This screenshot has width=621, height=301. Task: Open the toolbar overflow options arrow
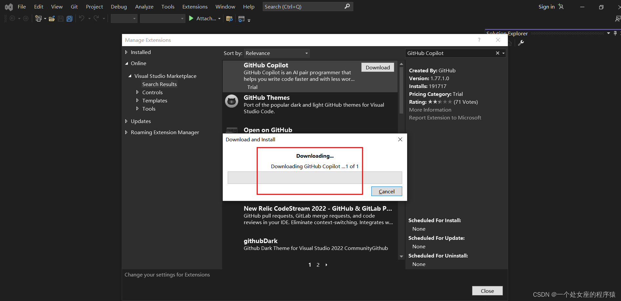pyautogui.click(x=249, y=20)
